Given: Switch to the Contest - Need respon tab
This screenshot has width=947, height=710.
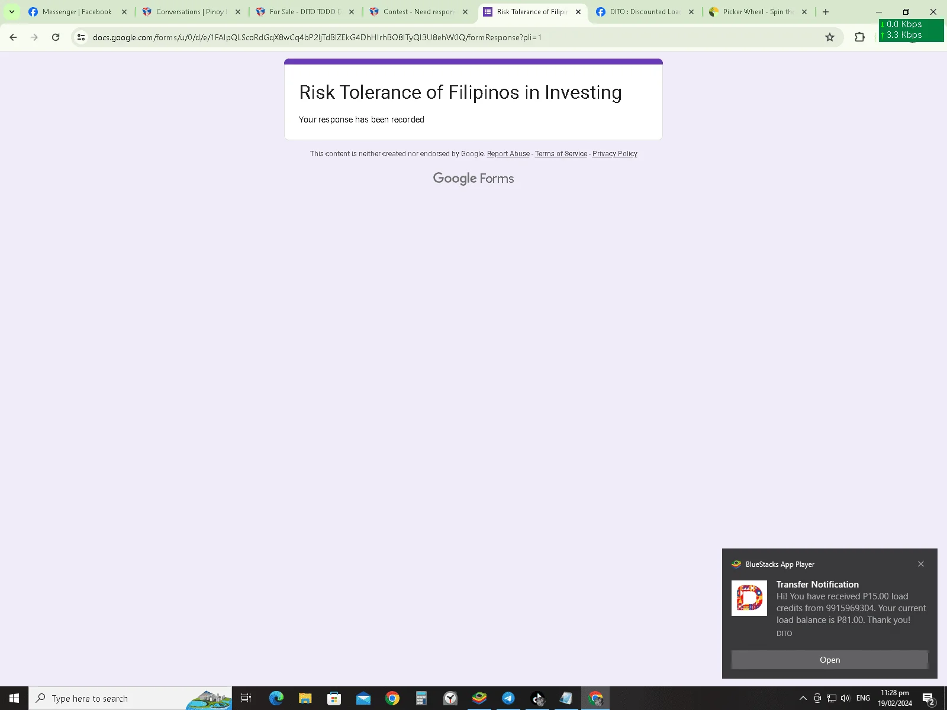Looking at the screenshot, I should coord(418,12).
